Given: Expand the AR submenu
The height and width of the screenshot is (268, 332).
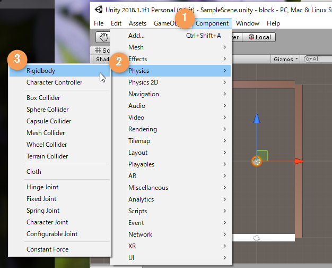Looking at the screenshot, I should click(171, 176).
